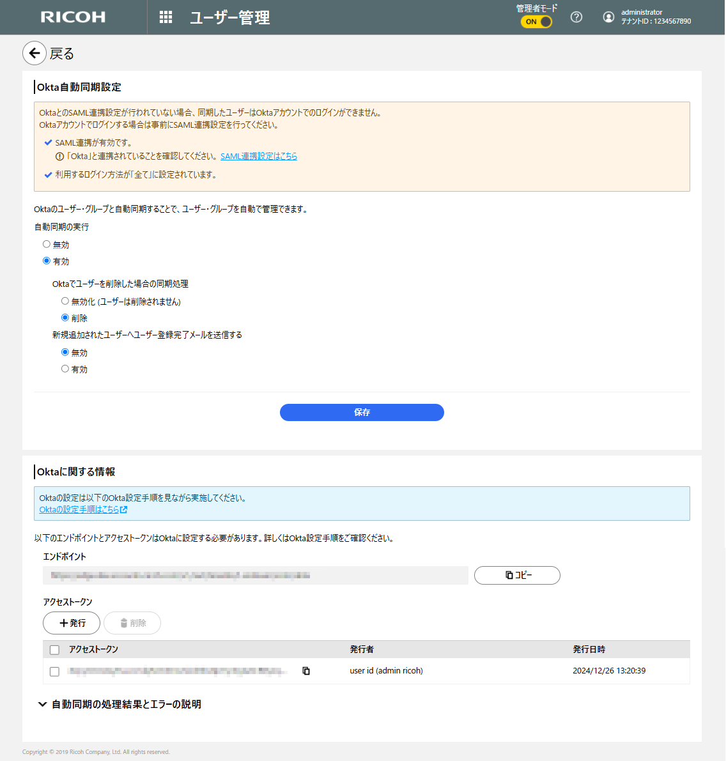The width and height of the screenshot is (726, 761).
Task: Open external Okta設定手順はこちら link
Action: pos(83,510)
